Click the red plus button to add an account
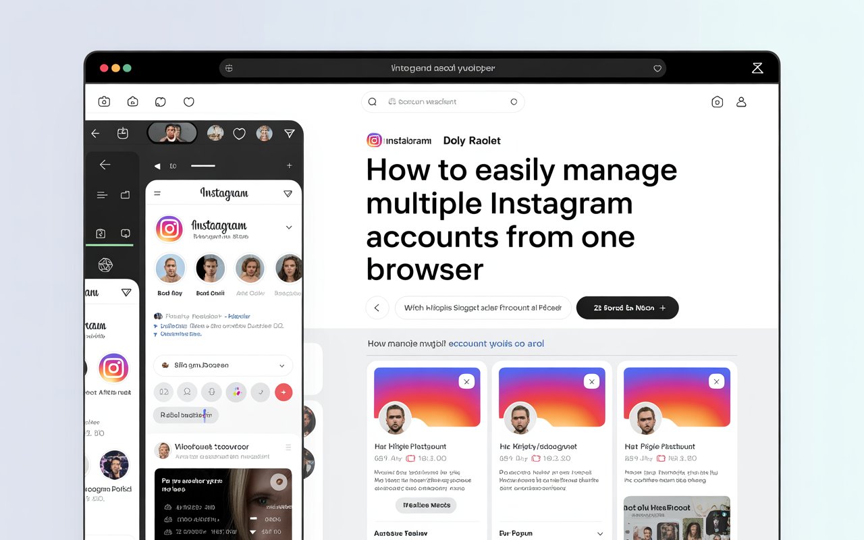Image resolution: width=864 pixels, height=540 pixels. pos(283,392)
